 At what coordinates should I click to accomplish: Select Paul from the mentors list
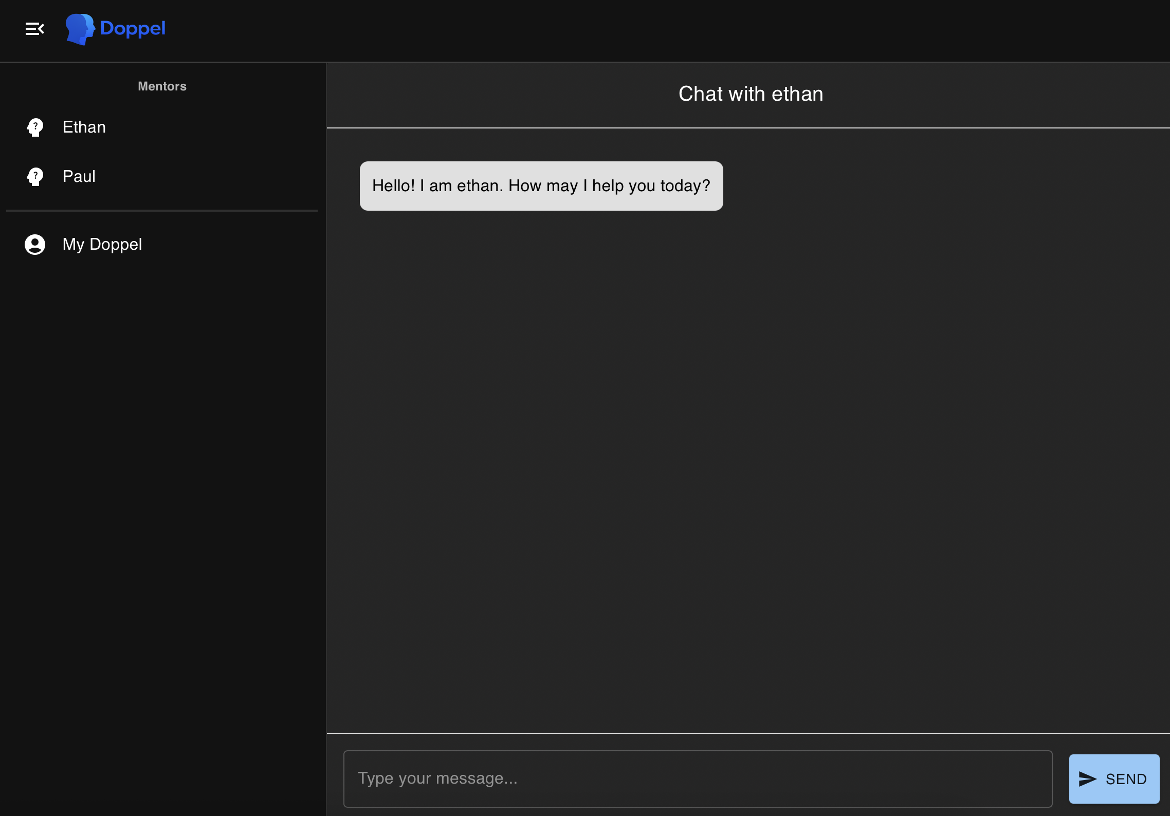(79, 176)
